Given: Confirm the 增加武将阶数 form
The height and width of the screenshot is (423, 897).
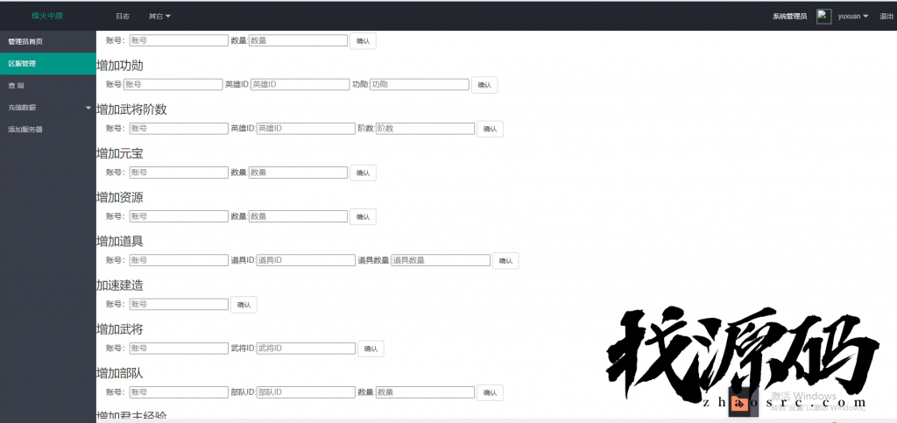Looking at the screenshot, I should tap(491, 129).
